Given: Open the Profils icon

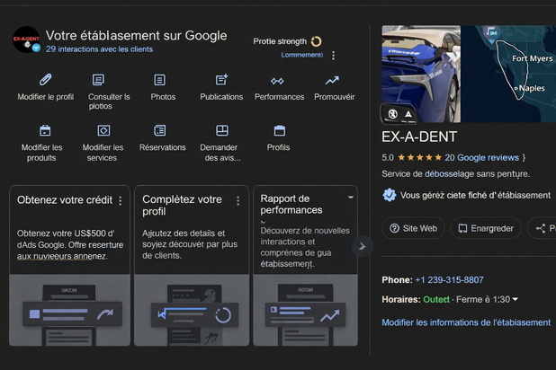Looking at the screenshot, I should coord(279,130).
